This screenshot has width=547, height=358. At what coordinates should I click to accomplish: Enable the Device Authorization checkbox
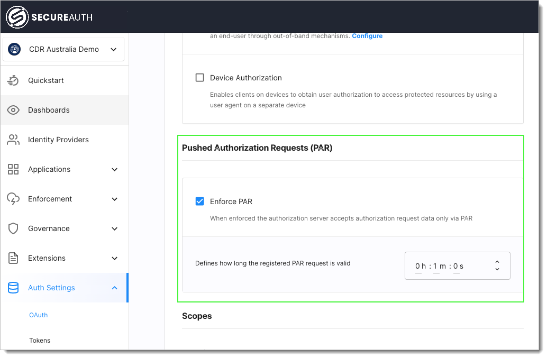click(x=199, y=77)
